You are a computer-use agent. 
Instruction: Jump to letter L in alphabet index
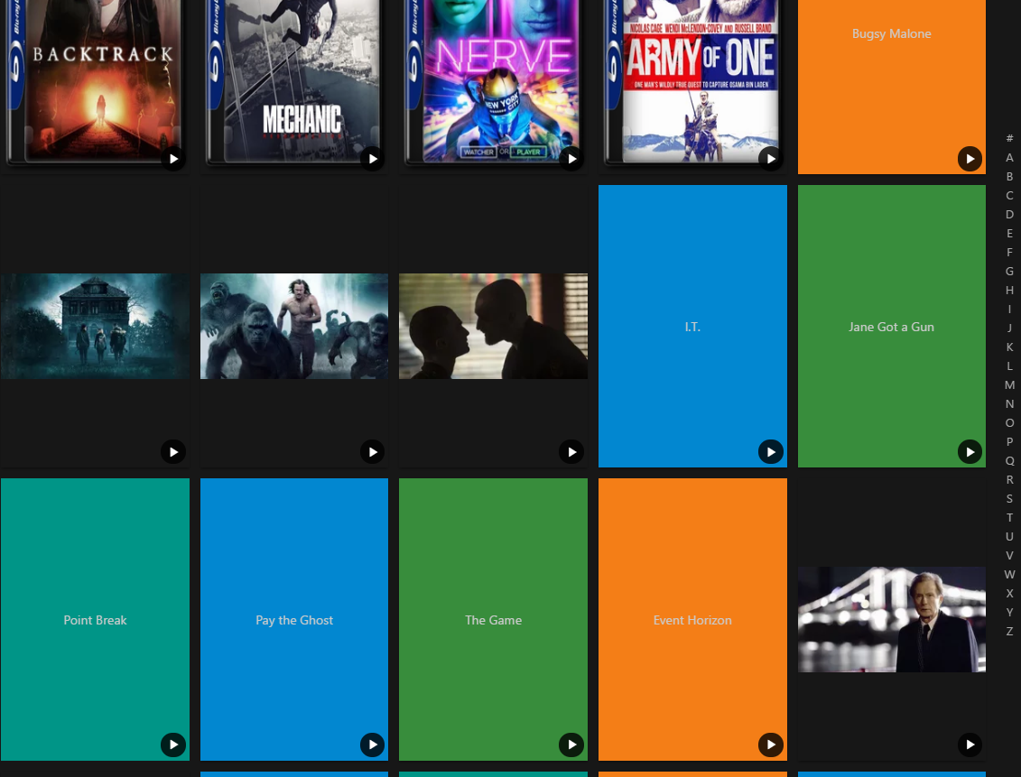tap(1009, 365)
